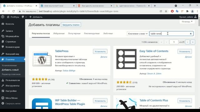
Task: Click browser back arrow
Action: [3, 11]
